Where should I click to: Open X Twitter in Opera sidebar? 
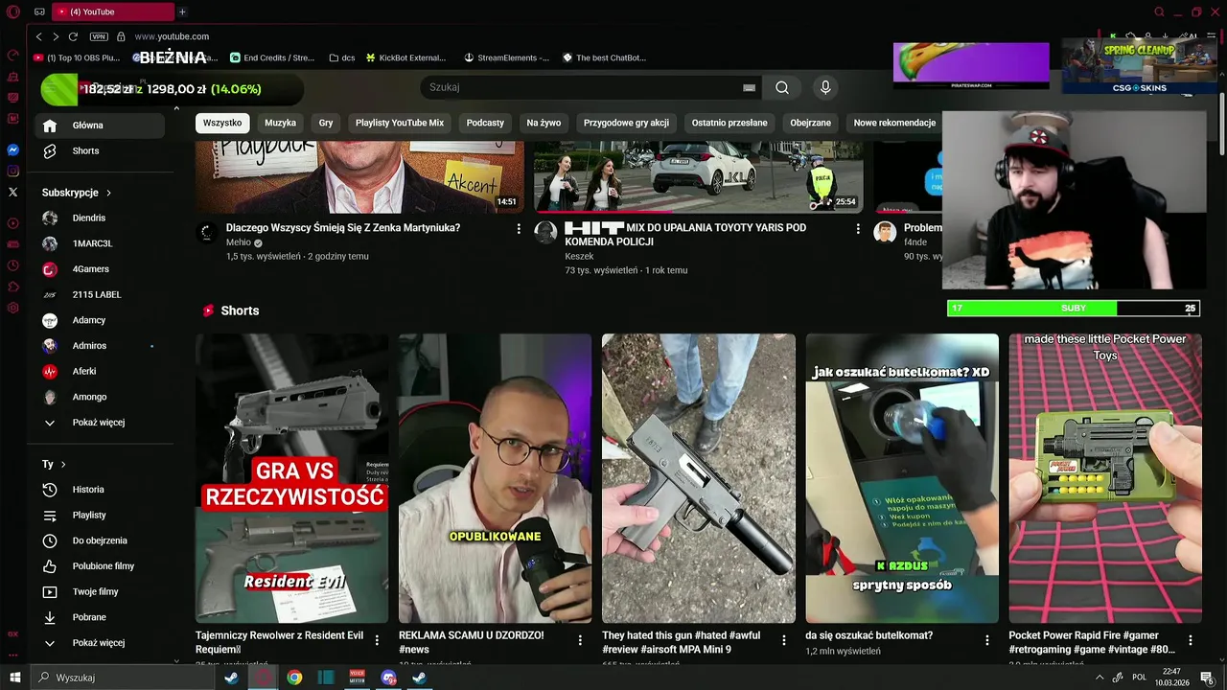point(12,193)
